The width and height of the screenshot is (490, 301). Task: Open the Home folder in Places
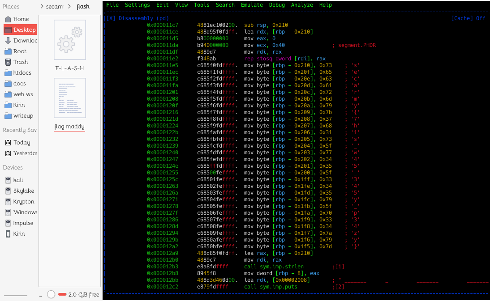(20, 19)
